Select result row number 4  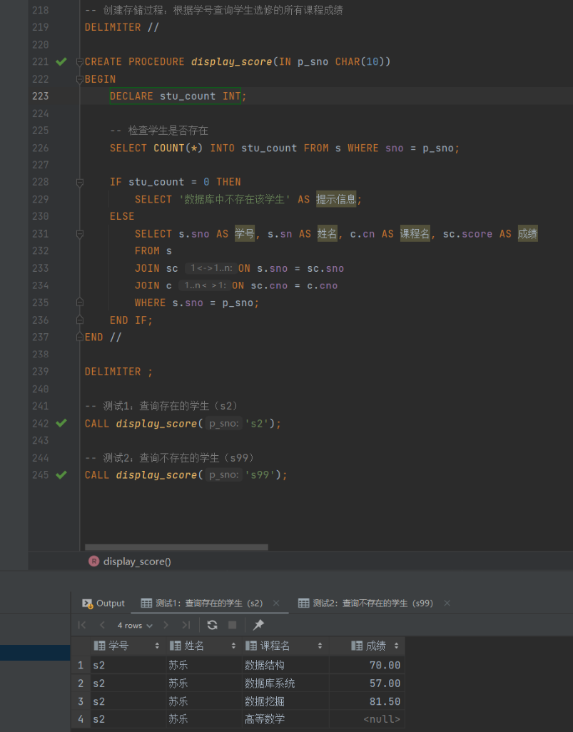click(81, 719)
